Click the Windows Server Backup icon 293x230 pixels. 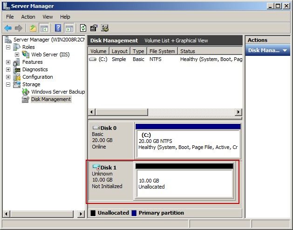coord(26,92)
